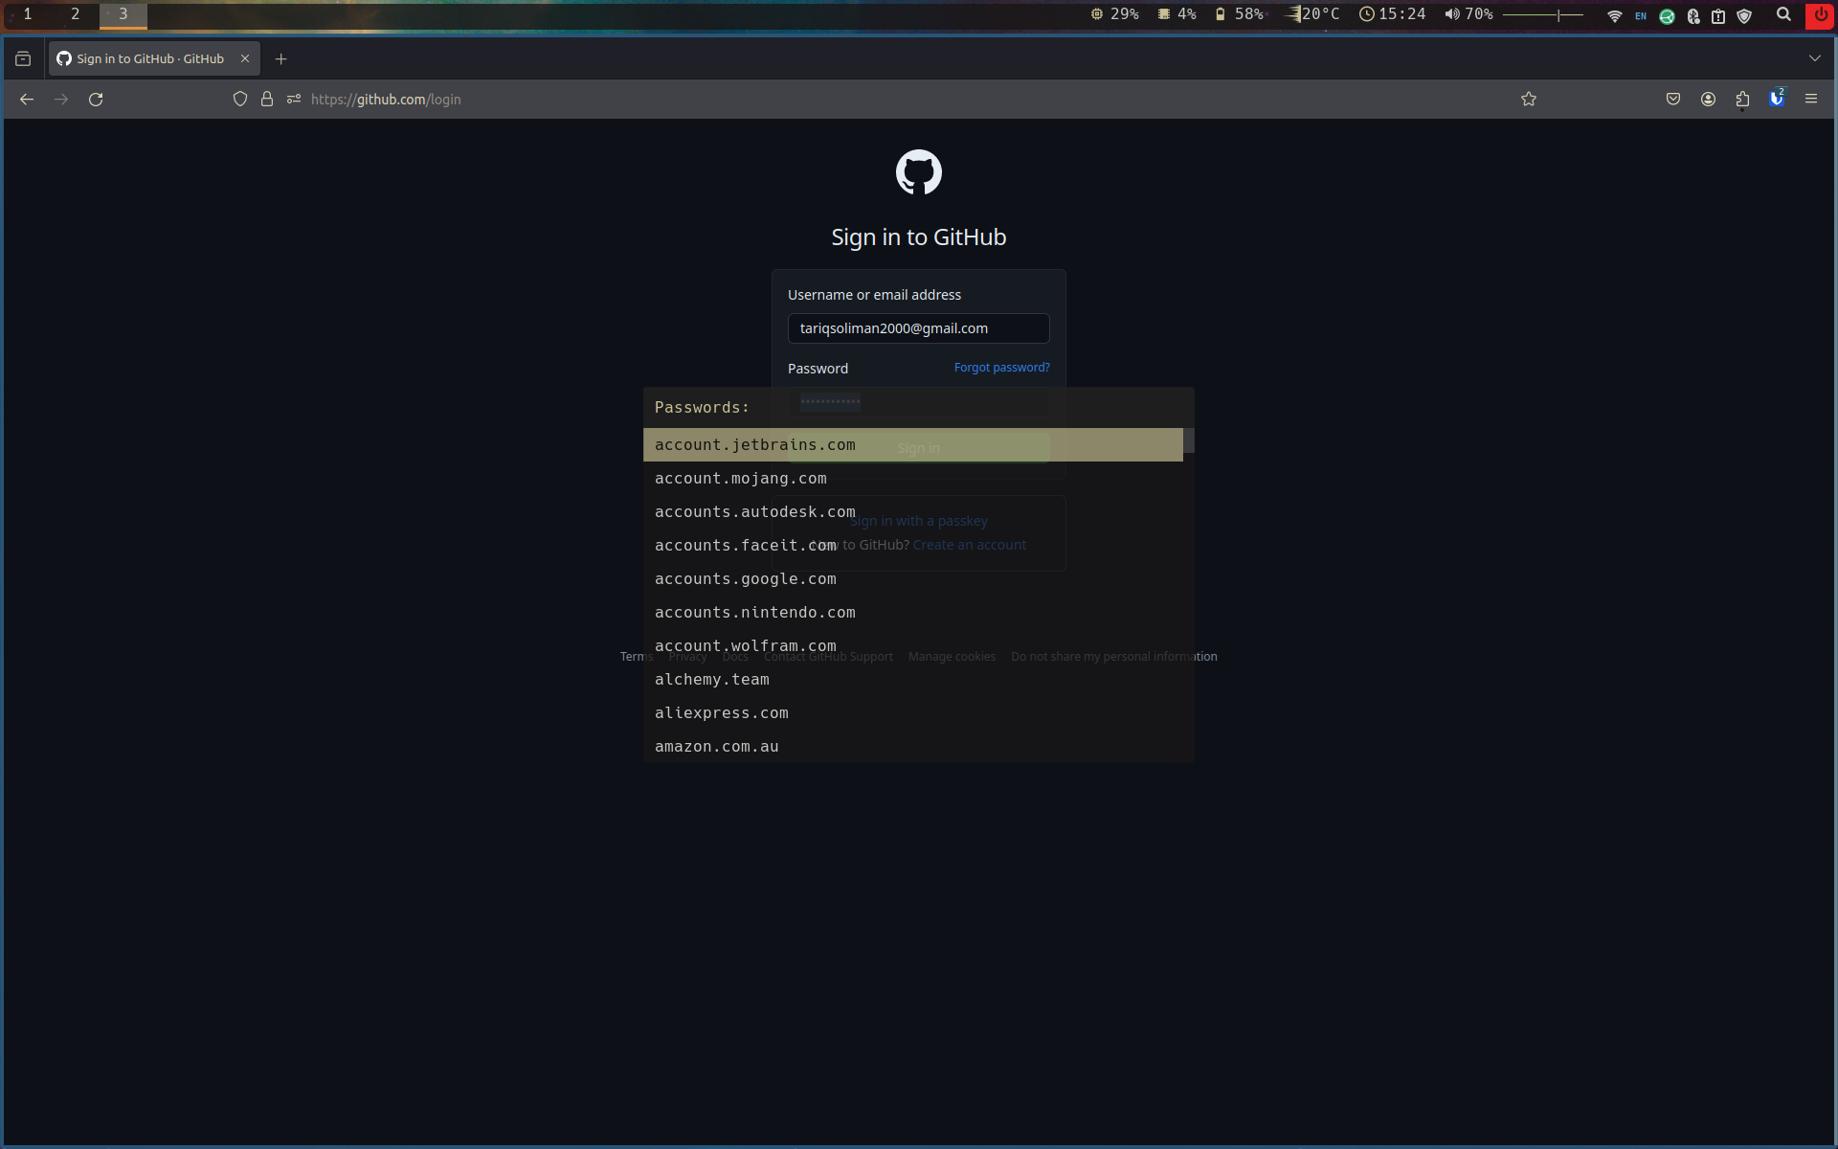Open the Firefox account icon
Screen dimensions: 1838x1149
(x=1707, y=100)
